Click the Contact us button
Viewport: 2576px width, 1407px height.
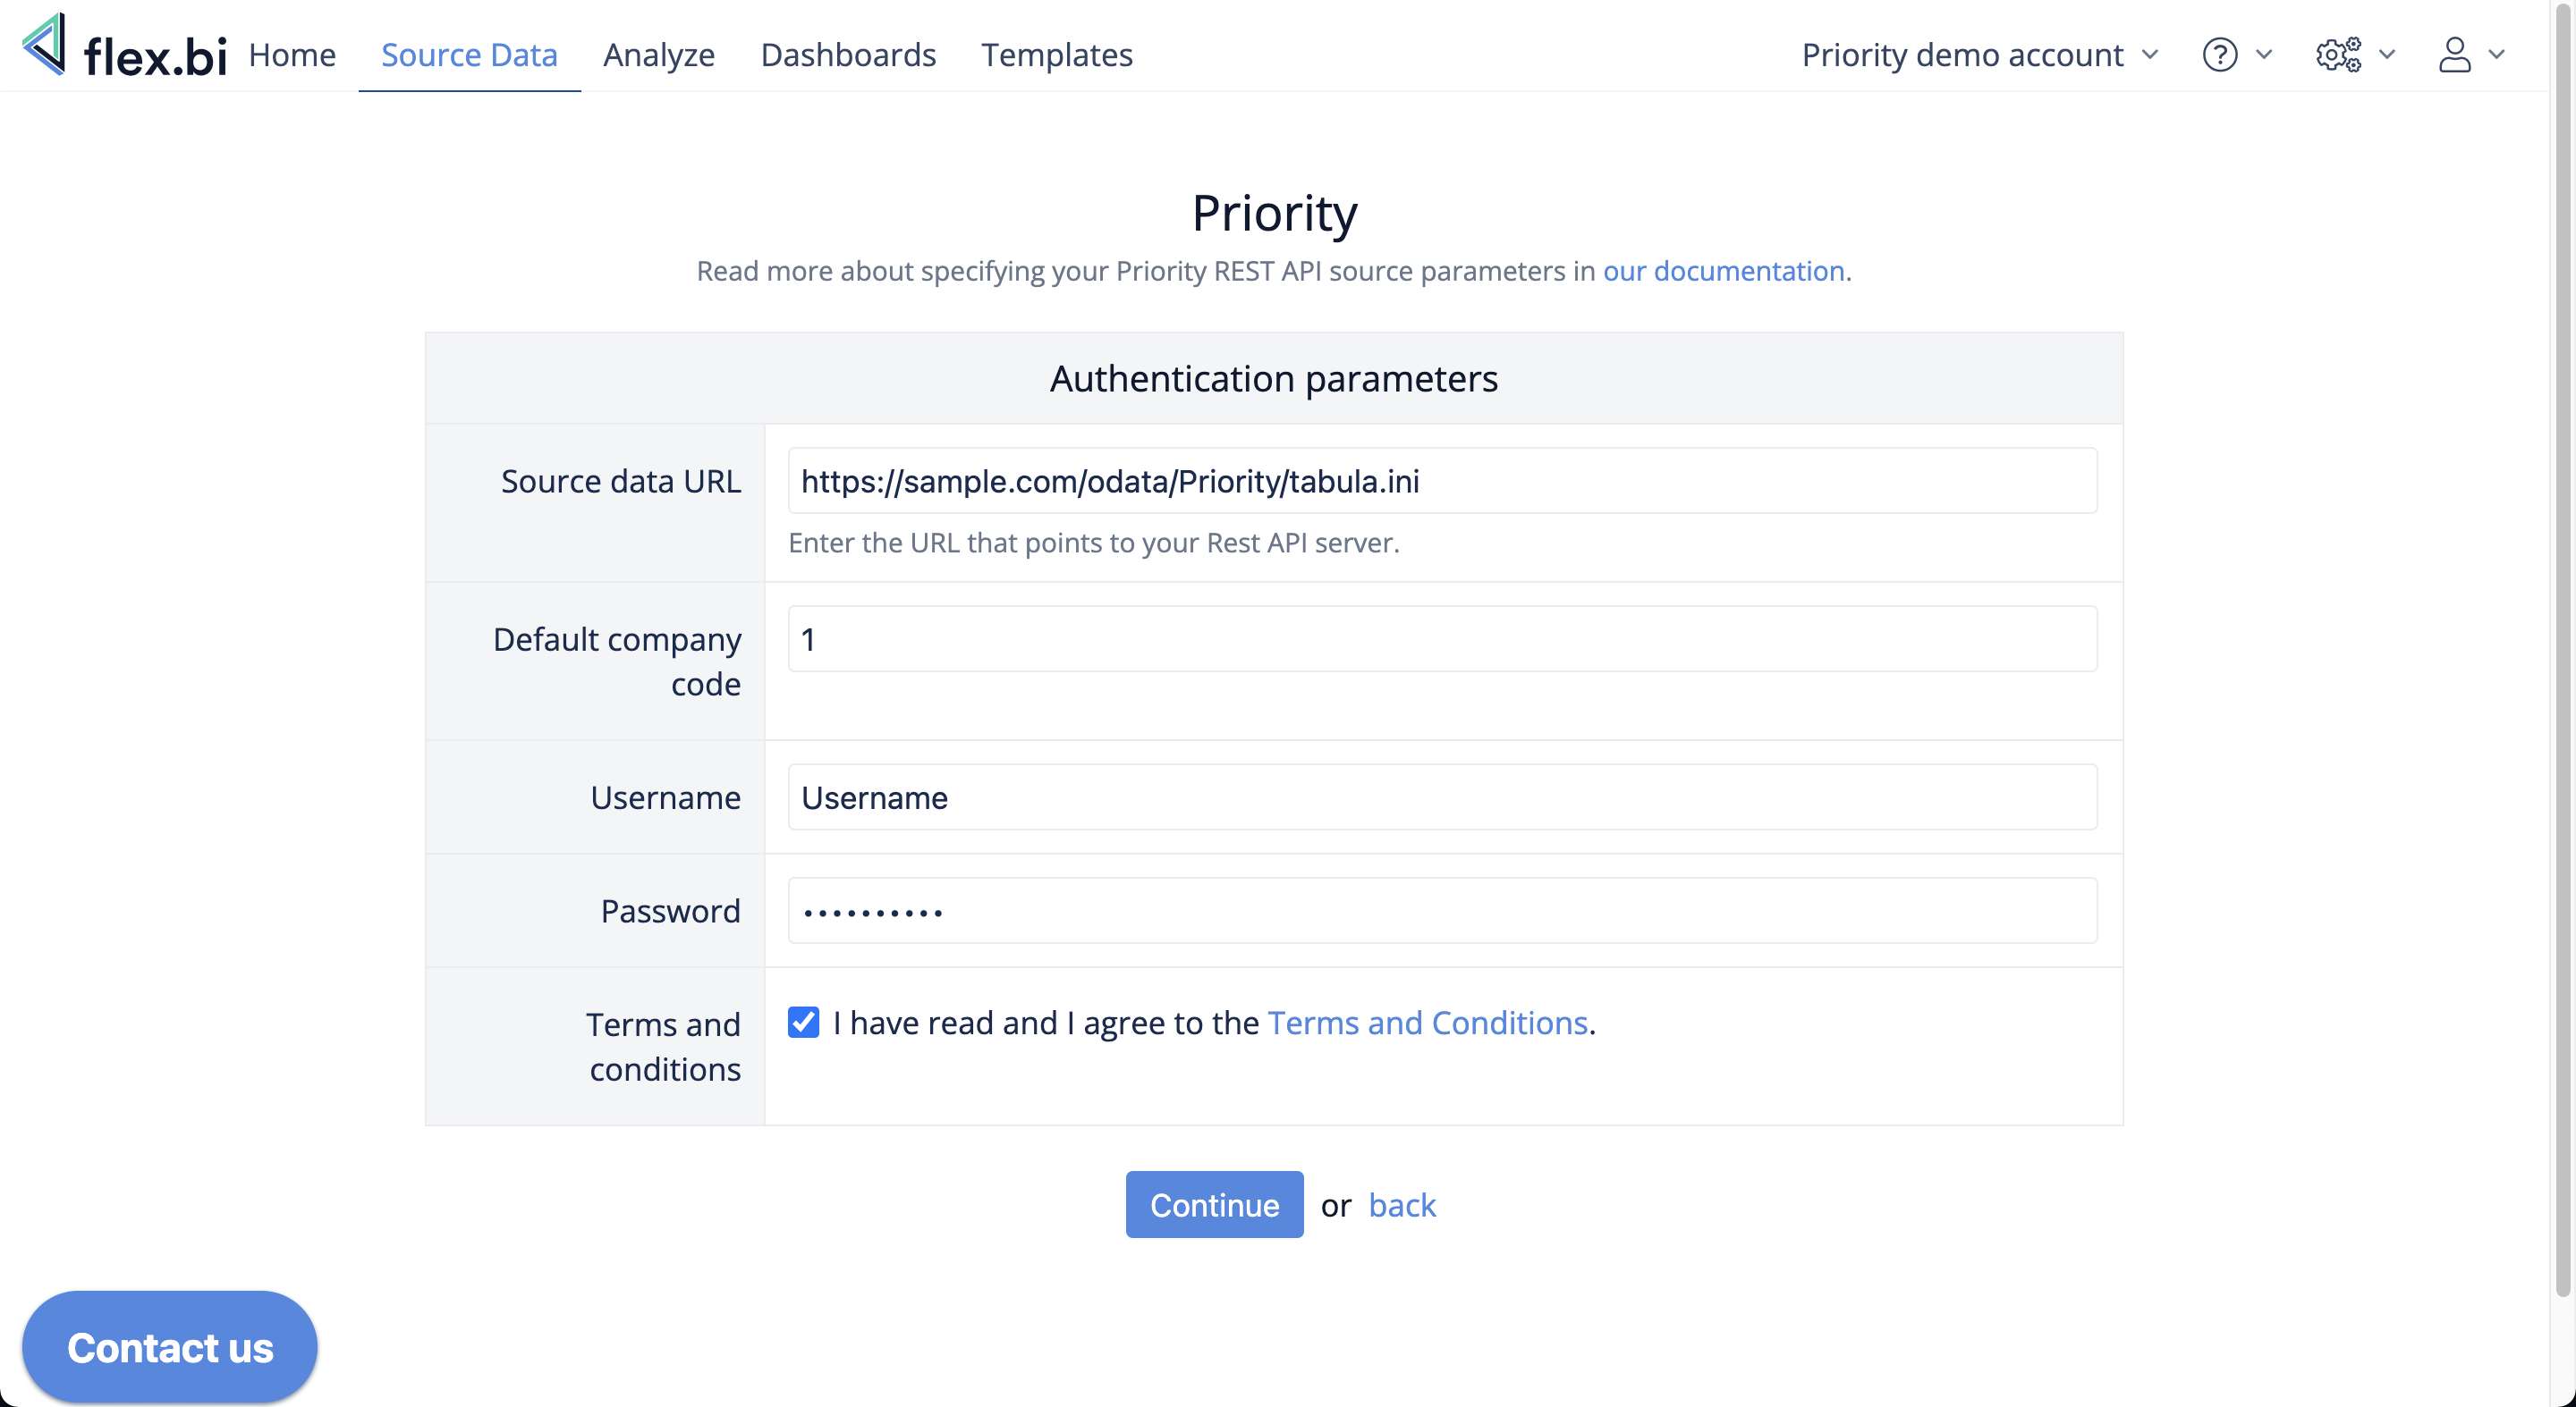click(170, 1347)
